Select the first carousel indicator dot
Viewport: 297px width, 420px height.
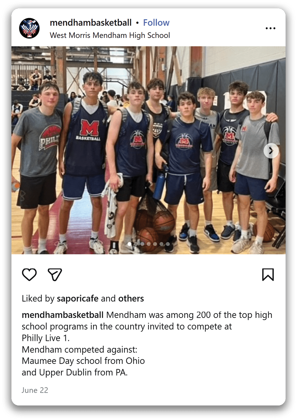tap(129, 244)
